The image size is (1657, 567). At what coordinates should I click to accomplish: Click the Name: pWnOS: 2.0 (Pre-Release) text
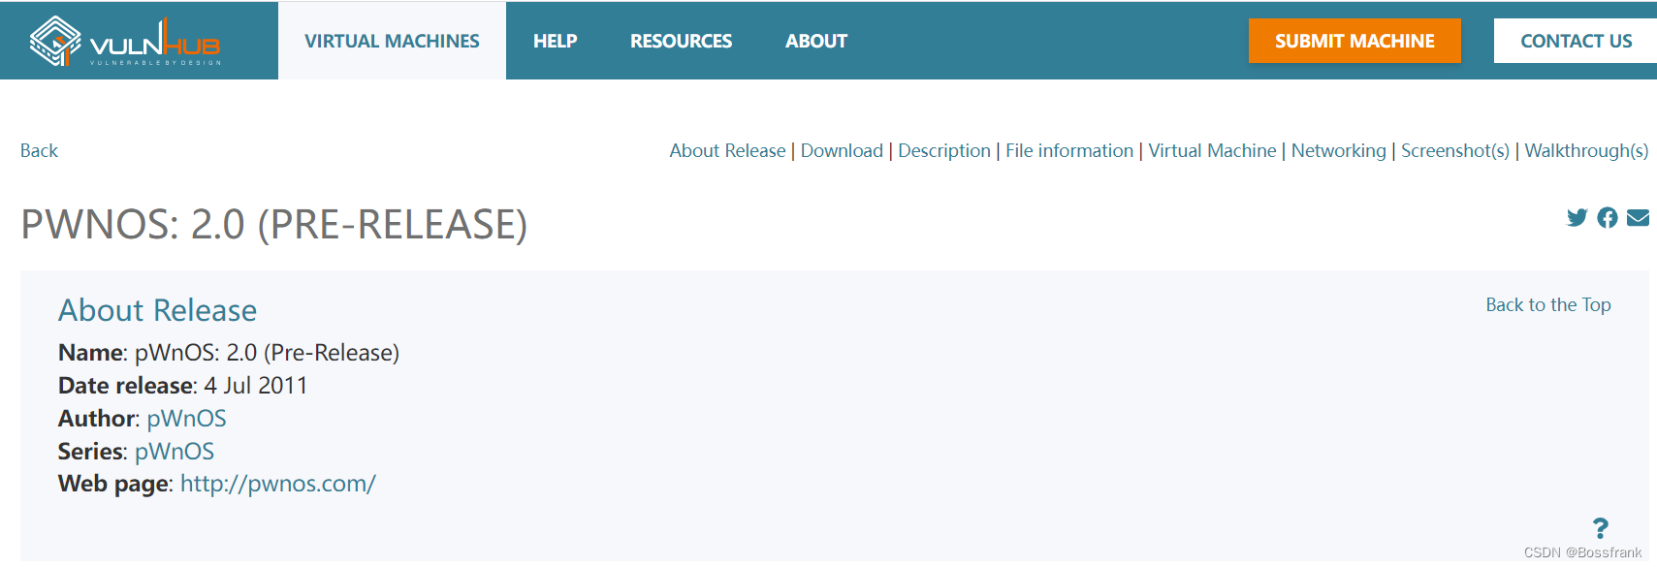point(229,352)
